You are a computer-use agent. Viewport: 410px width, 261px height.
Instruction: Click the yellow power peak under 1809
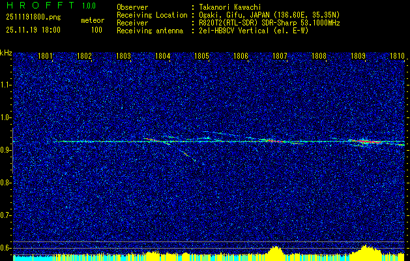pyautogui.click(x=366, y=252)
